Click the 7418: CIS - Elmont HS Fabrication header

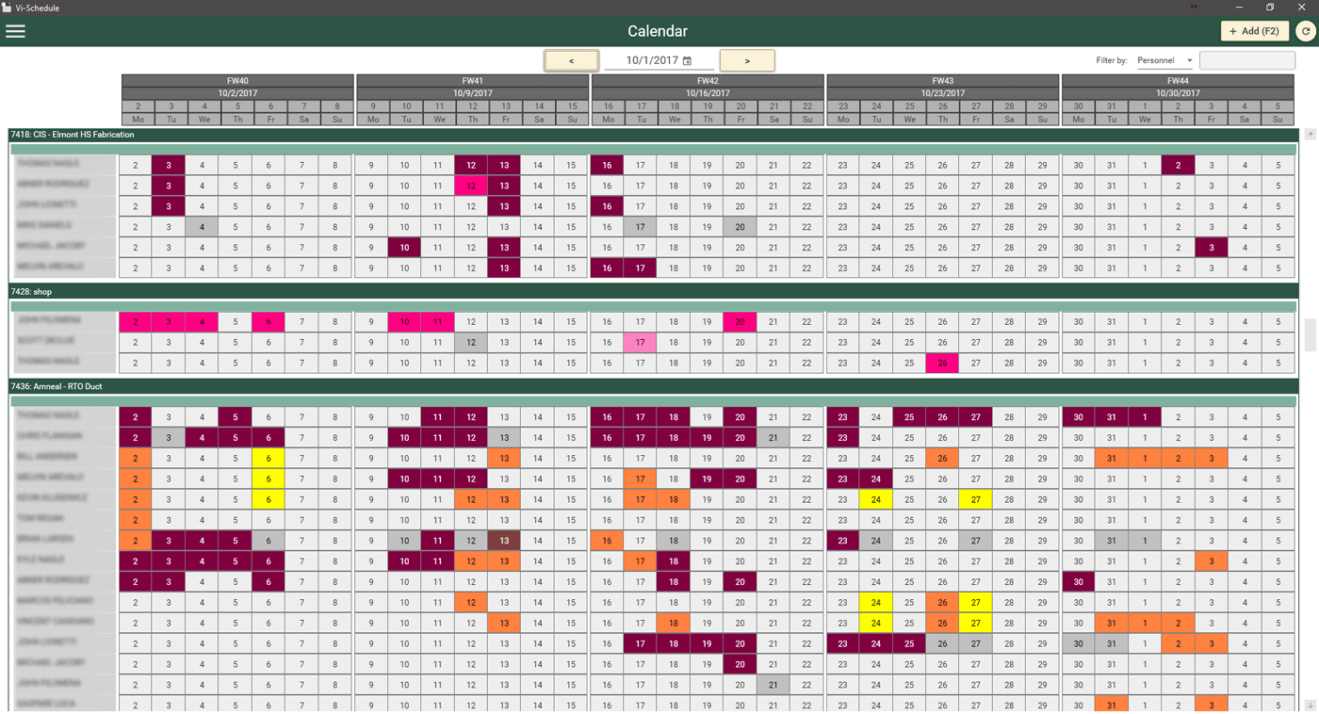point(72,135)
